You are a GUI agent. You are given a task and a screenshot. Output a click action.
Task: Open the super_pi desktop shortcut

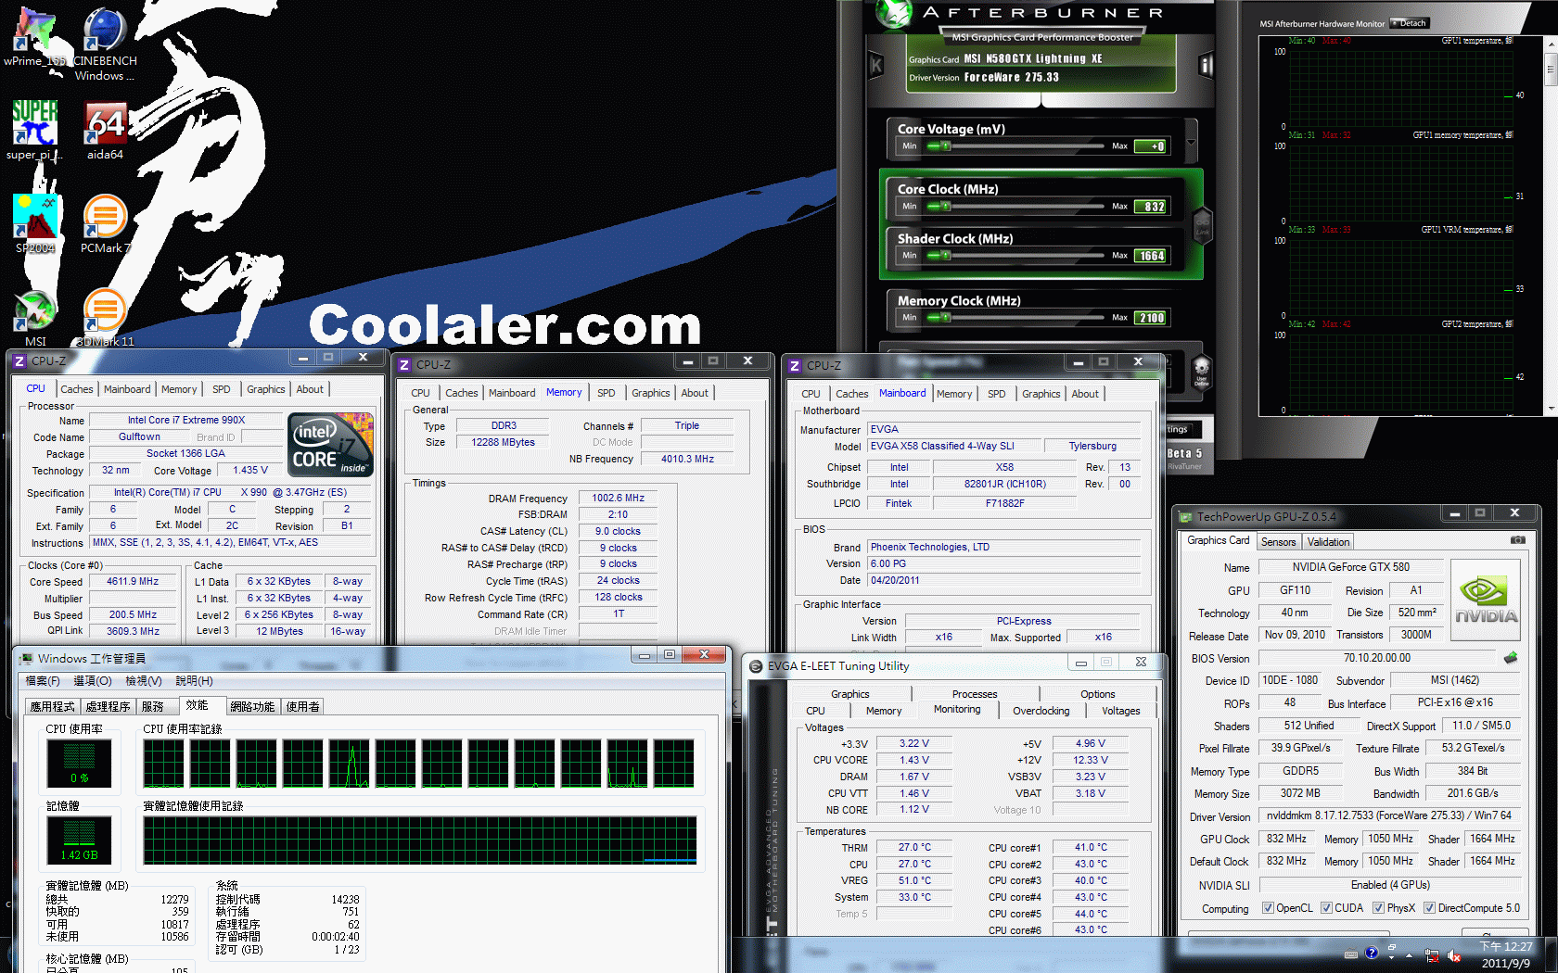tap(35, 130)
